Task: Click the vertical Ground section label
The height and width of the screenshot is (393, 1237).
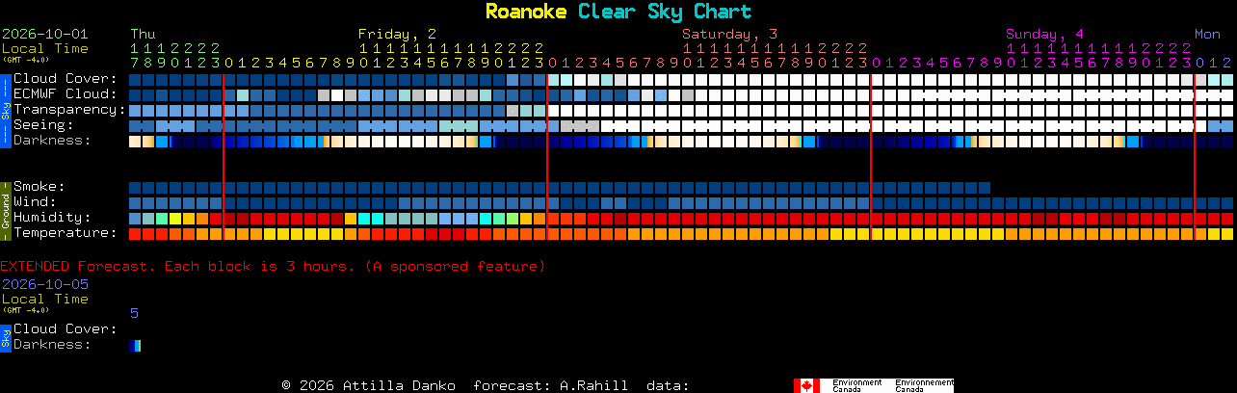Action: point(5,210)
